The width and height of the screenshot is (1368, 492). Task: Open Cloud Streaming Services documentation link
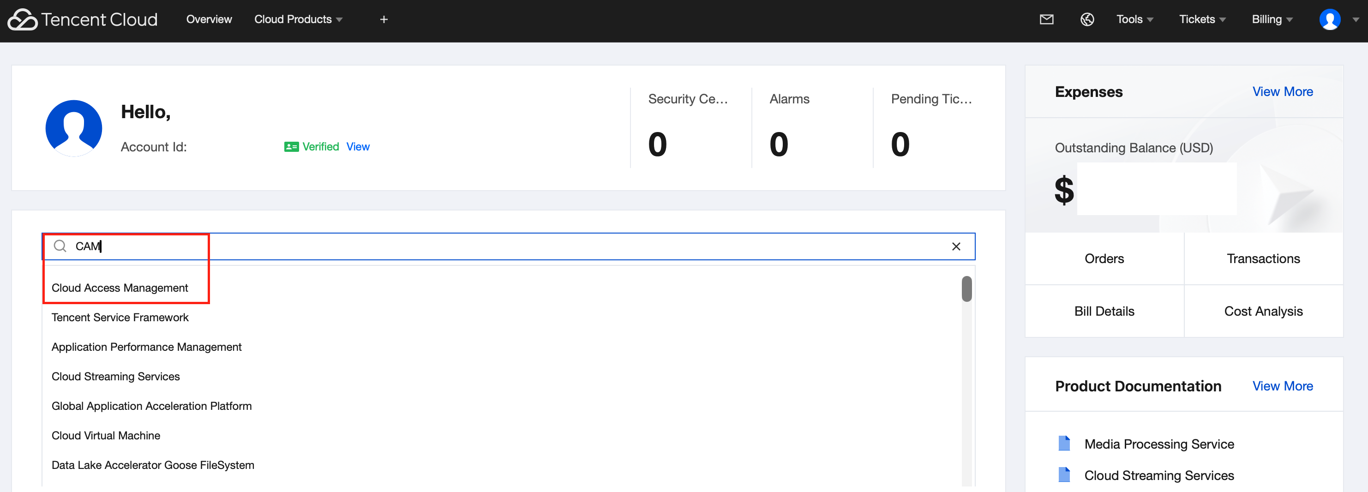[1159, 475]
